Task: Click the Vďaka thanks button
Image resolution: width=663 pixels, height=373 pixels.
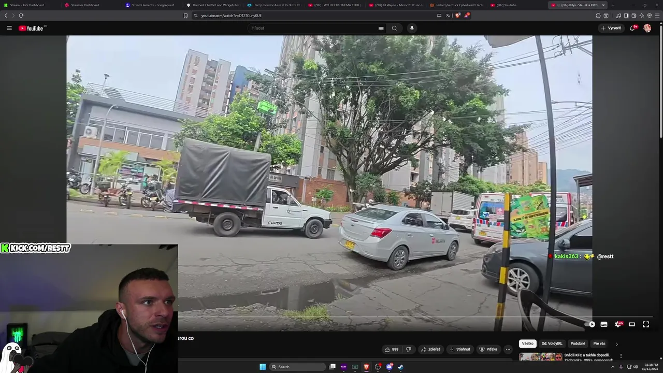Action: click(488, 349)
